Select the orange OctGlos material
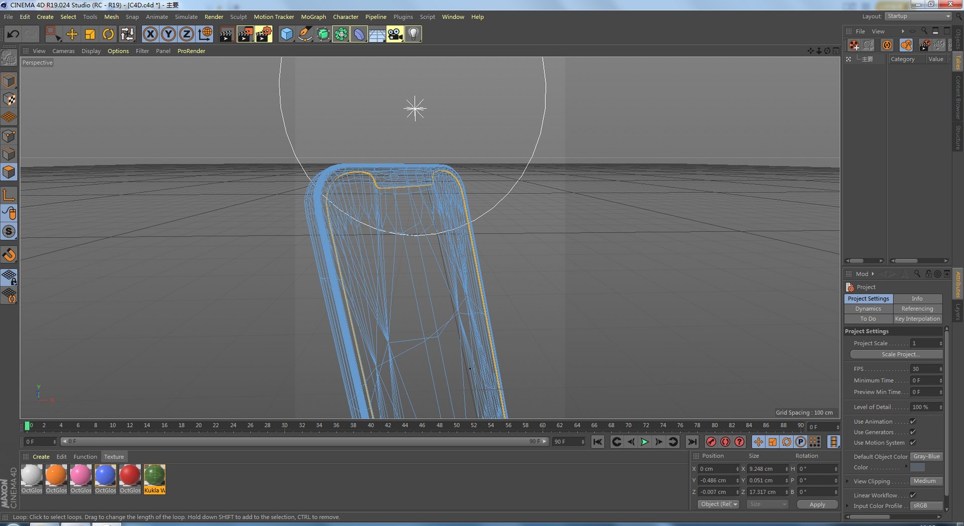This screenshot has width=964, height=526. [56, 479]
